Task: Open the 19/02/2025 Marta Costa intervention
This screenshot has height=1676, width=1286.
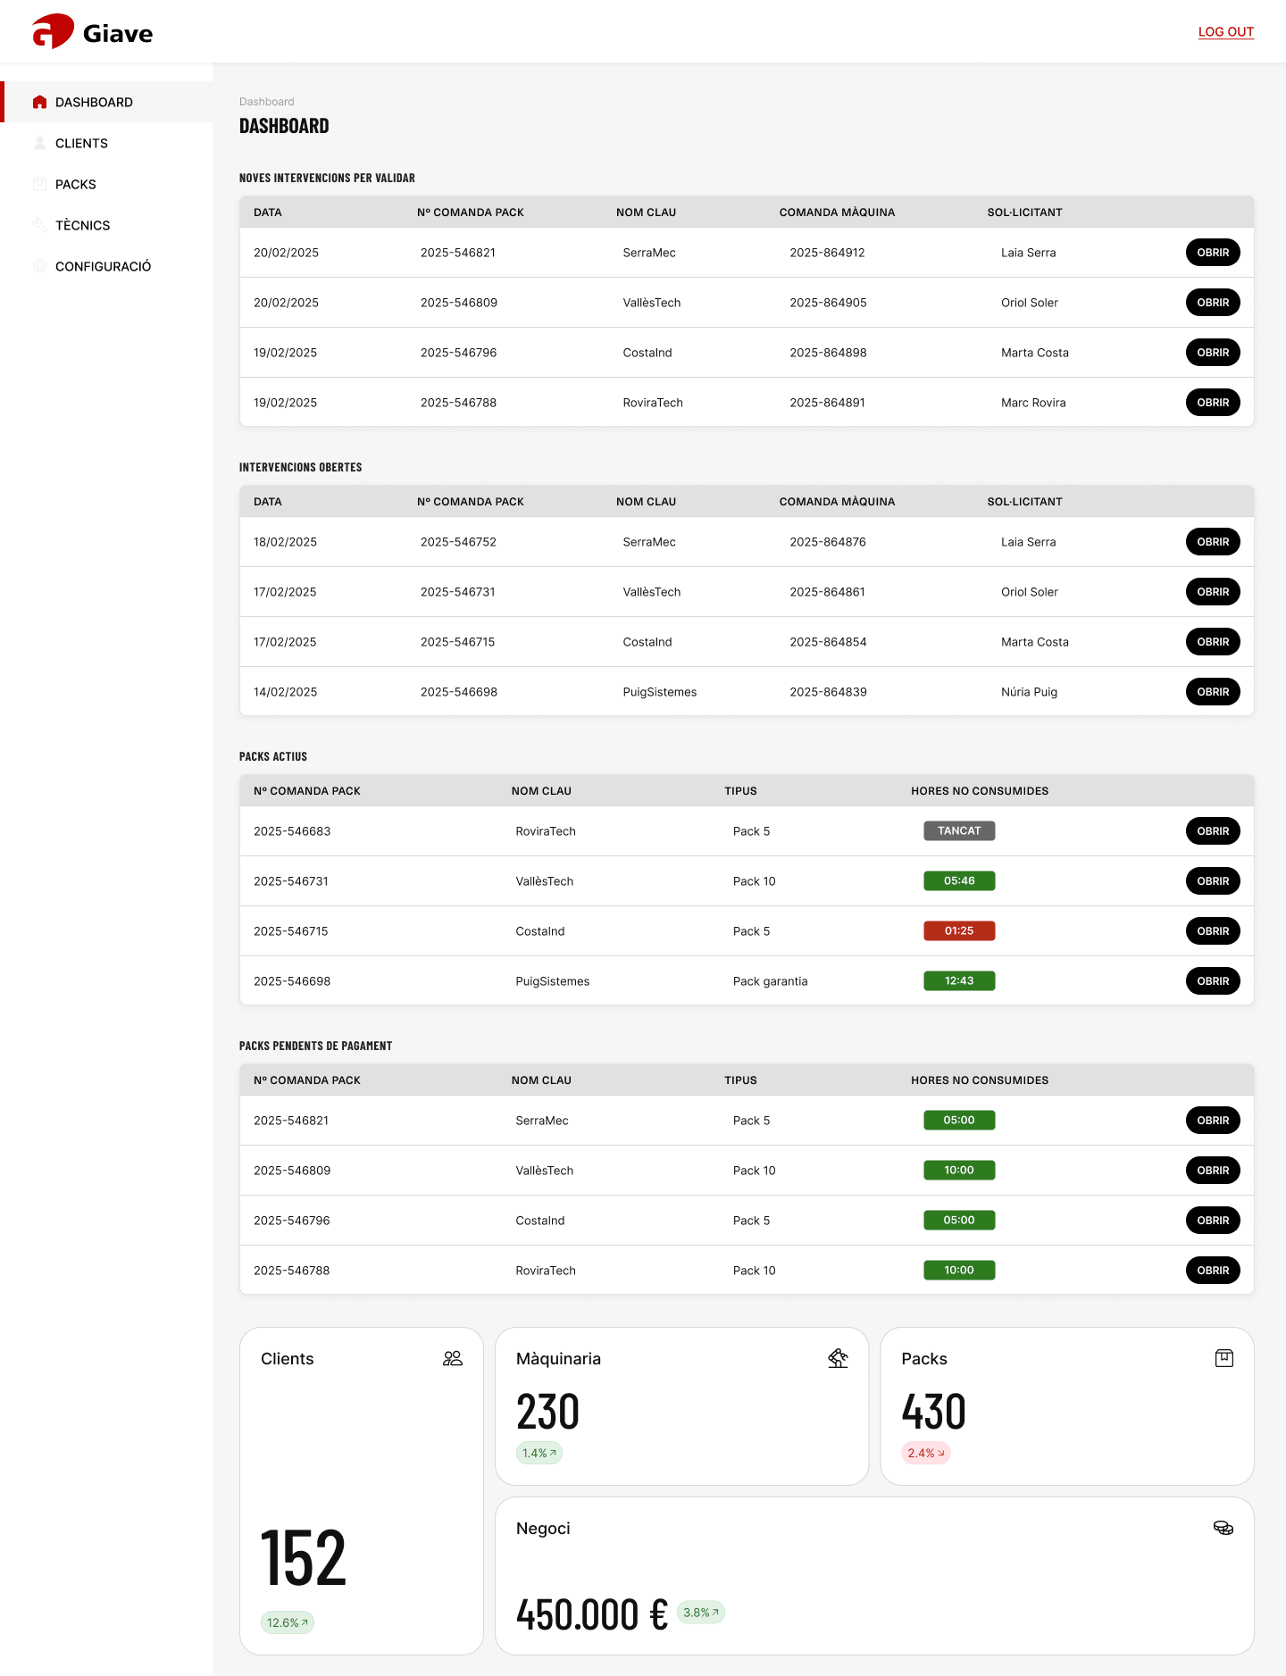Action: point(1213,353)
